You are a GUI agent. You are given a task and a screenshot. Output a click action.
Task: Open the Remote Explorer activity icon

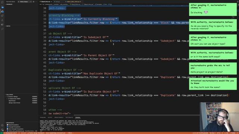coord(2,25)
